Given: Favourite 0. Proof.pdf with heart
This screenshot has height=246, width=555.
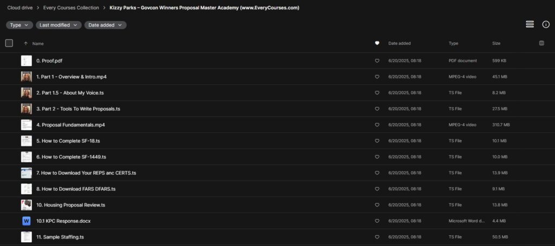Looking at the screenshot, I should tap(377, 61).
